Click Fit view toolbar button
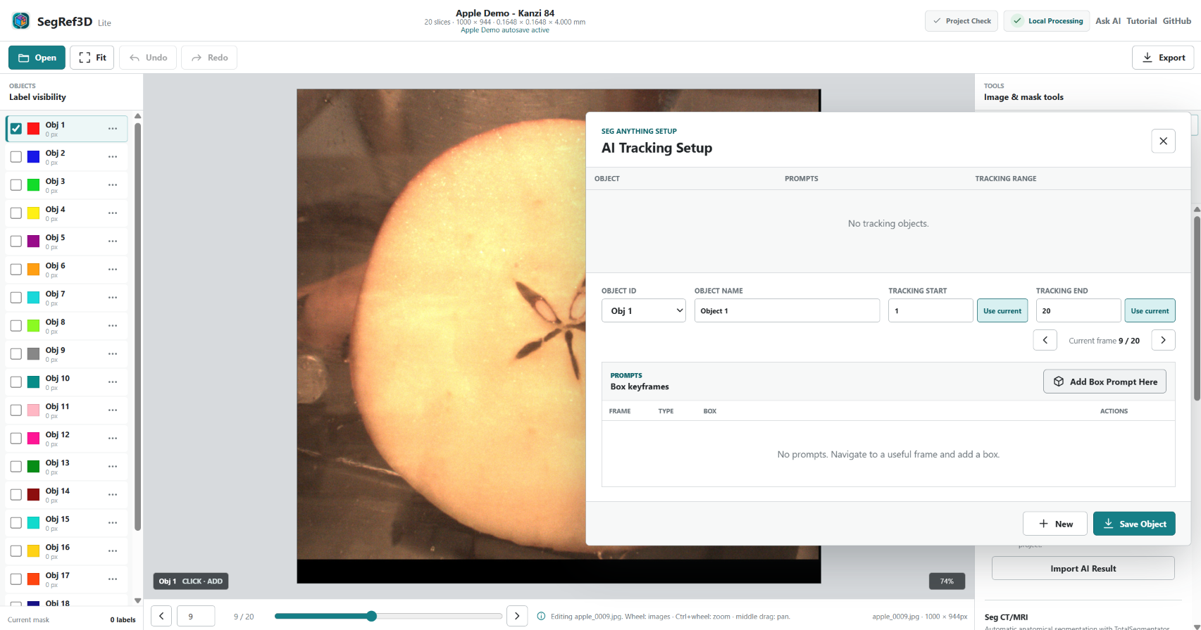Screen dimensions: 1201x630 (x=92, y=58)
